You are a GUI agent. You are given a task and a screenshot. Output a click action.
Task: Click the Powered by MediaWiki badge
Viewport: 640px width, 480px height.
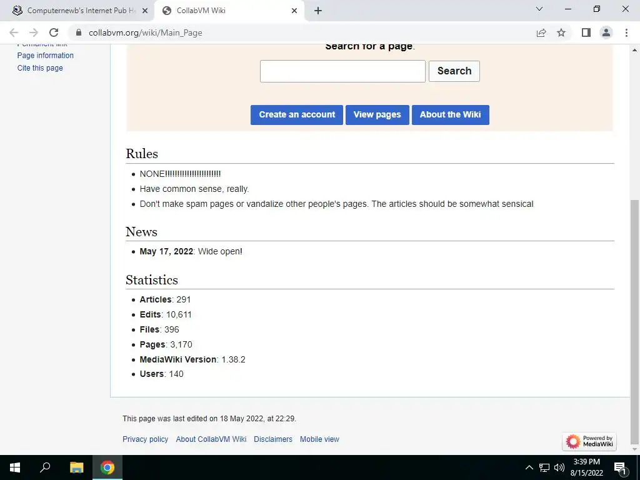pos(589,441)
